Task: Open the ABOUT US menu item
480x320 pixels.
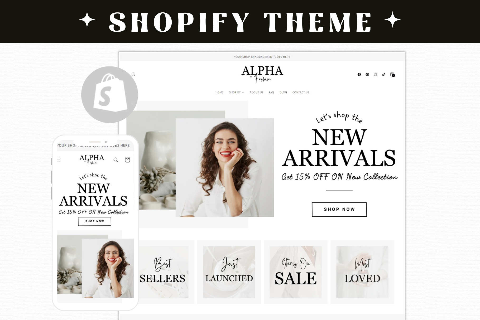Action: pos(256,93)
